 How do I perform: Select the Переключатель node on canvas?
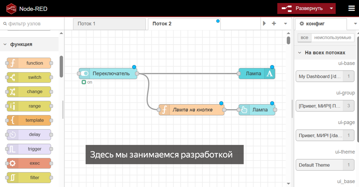pyautogui.click(x=108, y=73)
